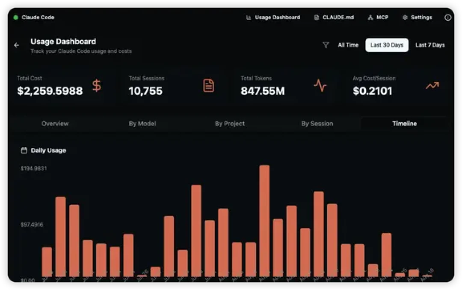Viewport: 462px width, 290px height.
Task: Click the calendar icon beside Daily Usage
Action: click(24, 150)
